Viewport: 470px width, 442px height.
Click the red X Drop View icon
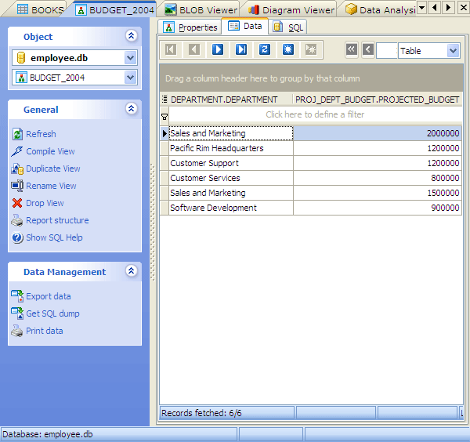pos(17,203)
